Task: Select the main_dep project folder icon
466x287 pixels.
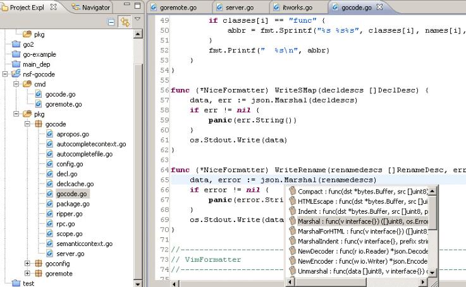Action: click(x=16, y=64)
